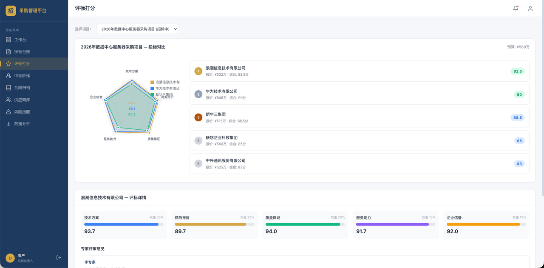The height and width of the screenshot is (268, 544).
Task: Click the user avatar U badge
Action: [10, 258]
